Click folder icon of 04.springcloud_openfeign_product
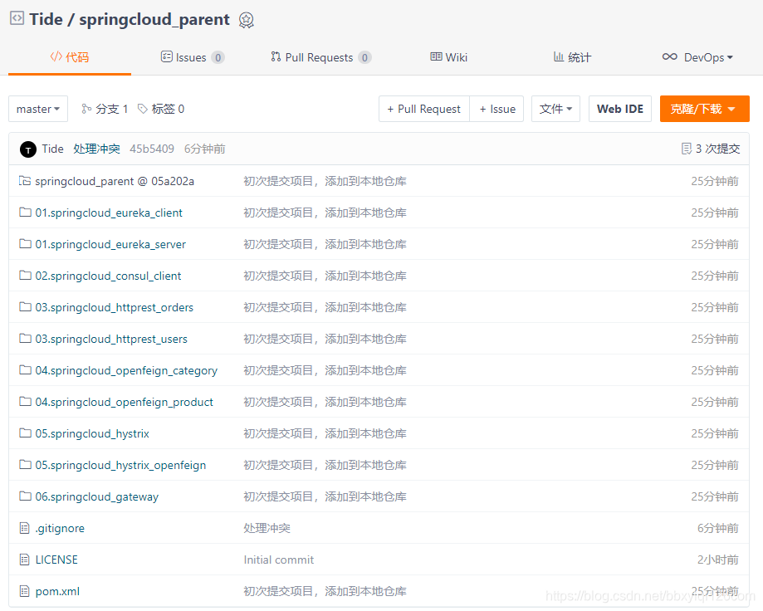The height and width of the screenshot is (611, 763). click(25, 402)
